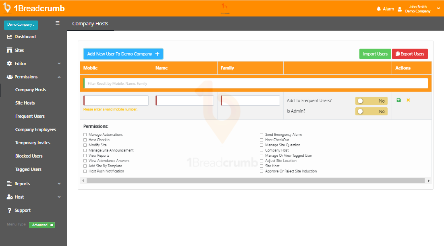Check the Host CheckIn permission
The image size is (444, 246).
point(85,140)
